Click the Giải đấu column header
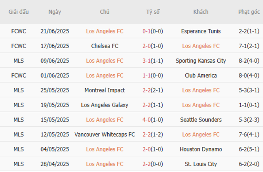Viewport: 263px width, 172px height. (19, 12)
